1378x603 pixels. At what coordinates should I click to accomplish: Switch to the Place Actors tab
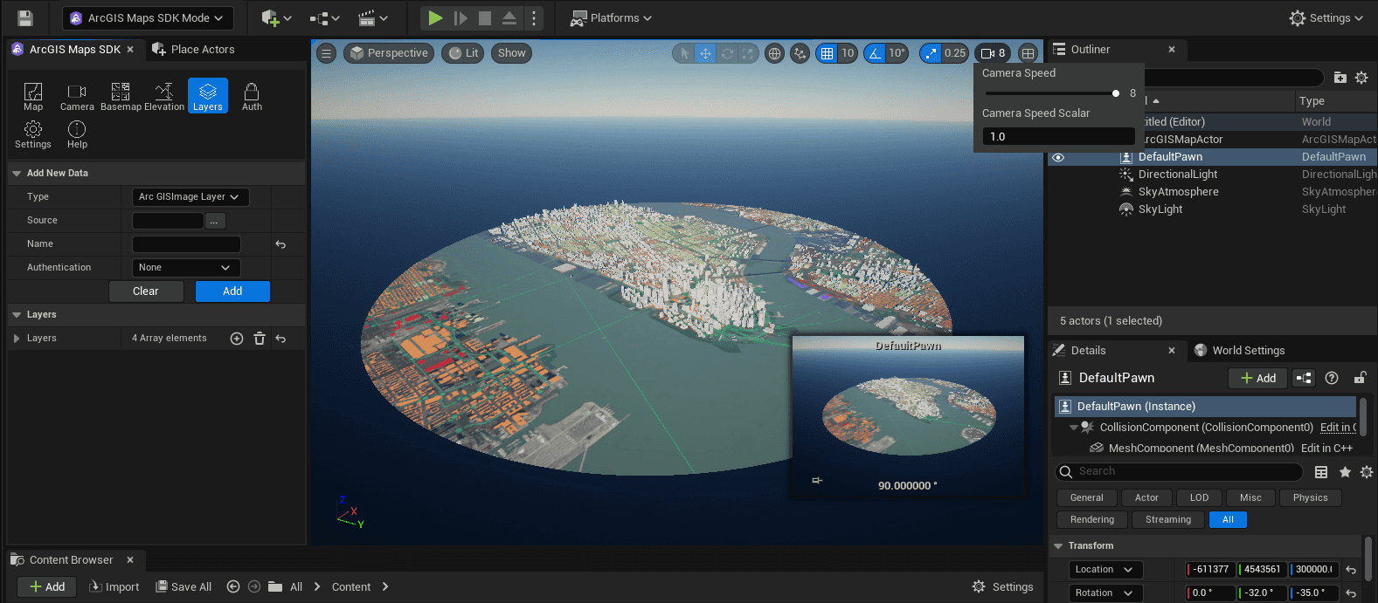194,50
